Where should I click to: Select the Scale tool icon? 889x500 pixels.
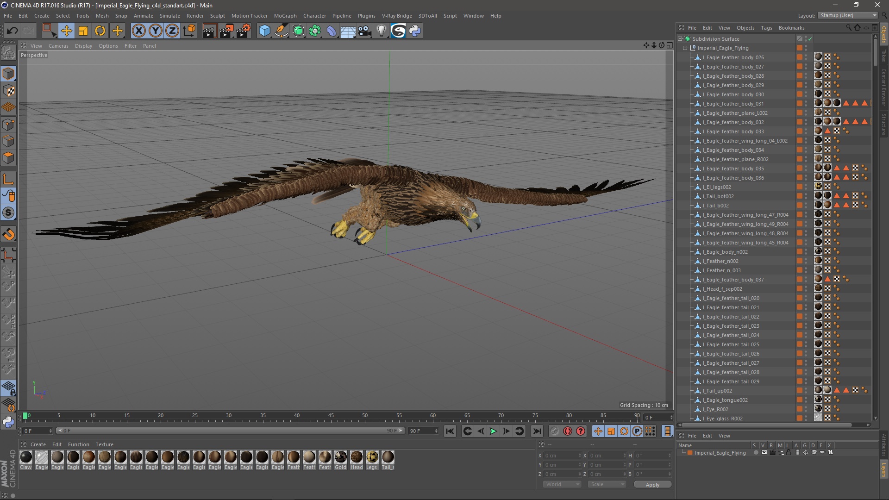pos(83,31)
